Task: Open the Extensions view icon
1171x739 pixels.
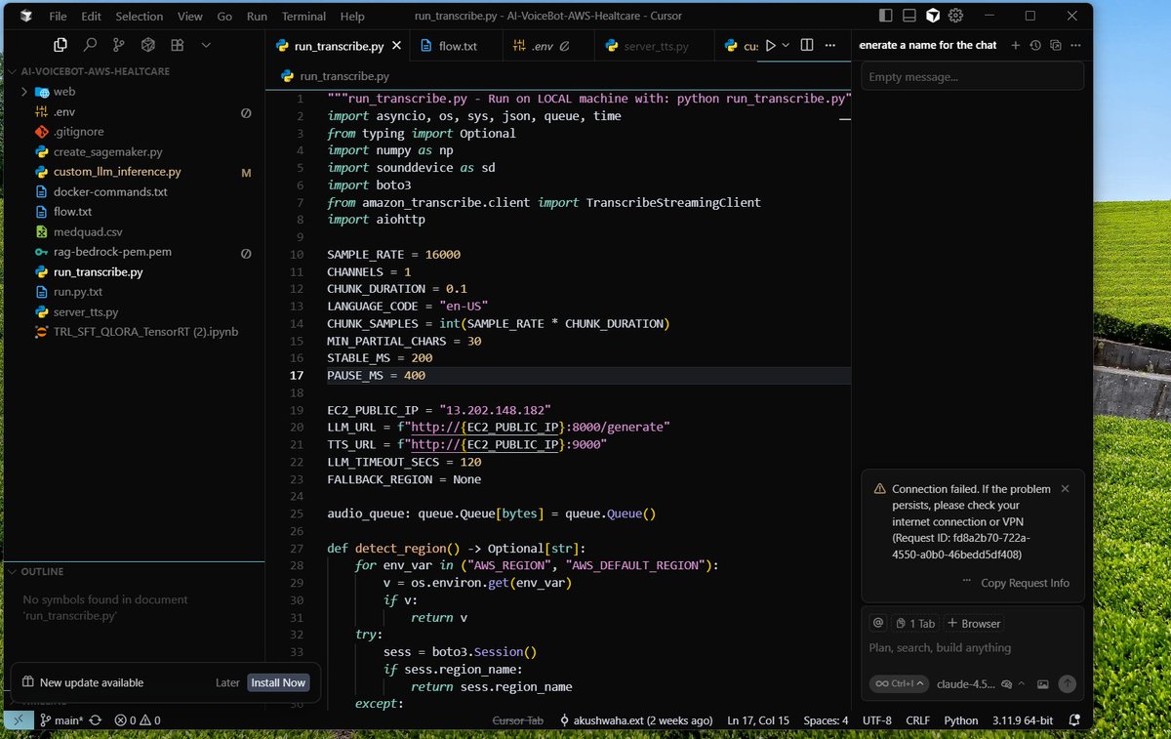Action: tap(178, 45)
